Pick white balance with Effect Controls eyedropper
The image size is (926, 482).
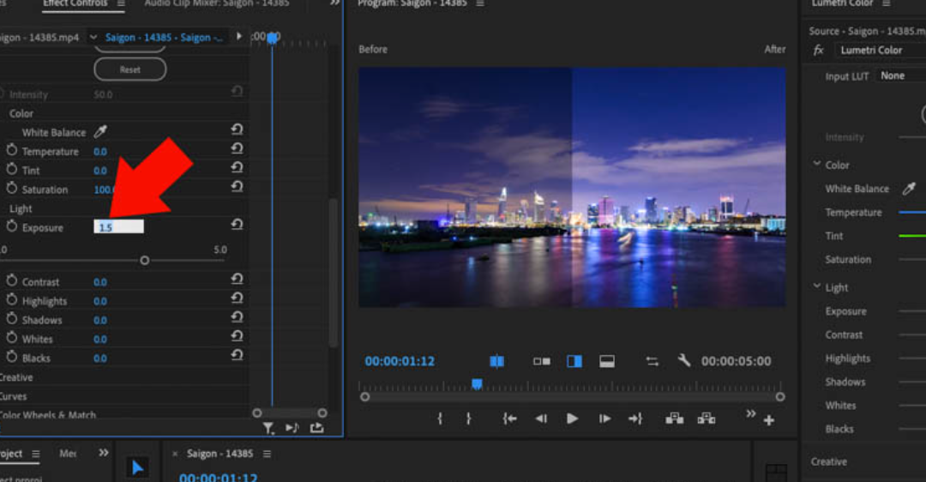pos(100,132)
